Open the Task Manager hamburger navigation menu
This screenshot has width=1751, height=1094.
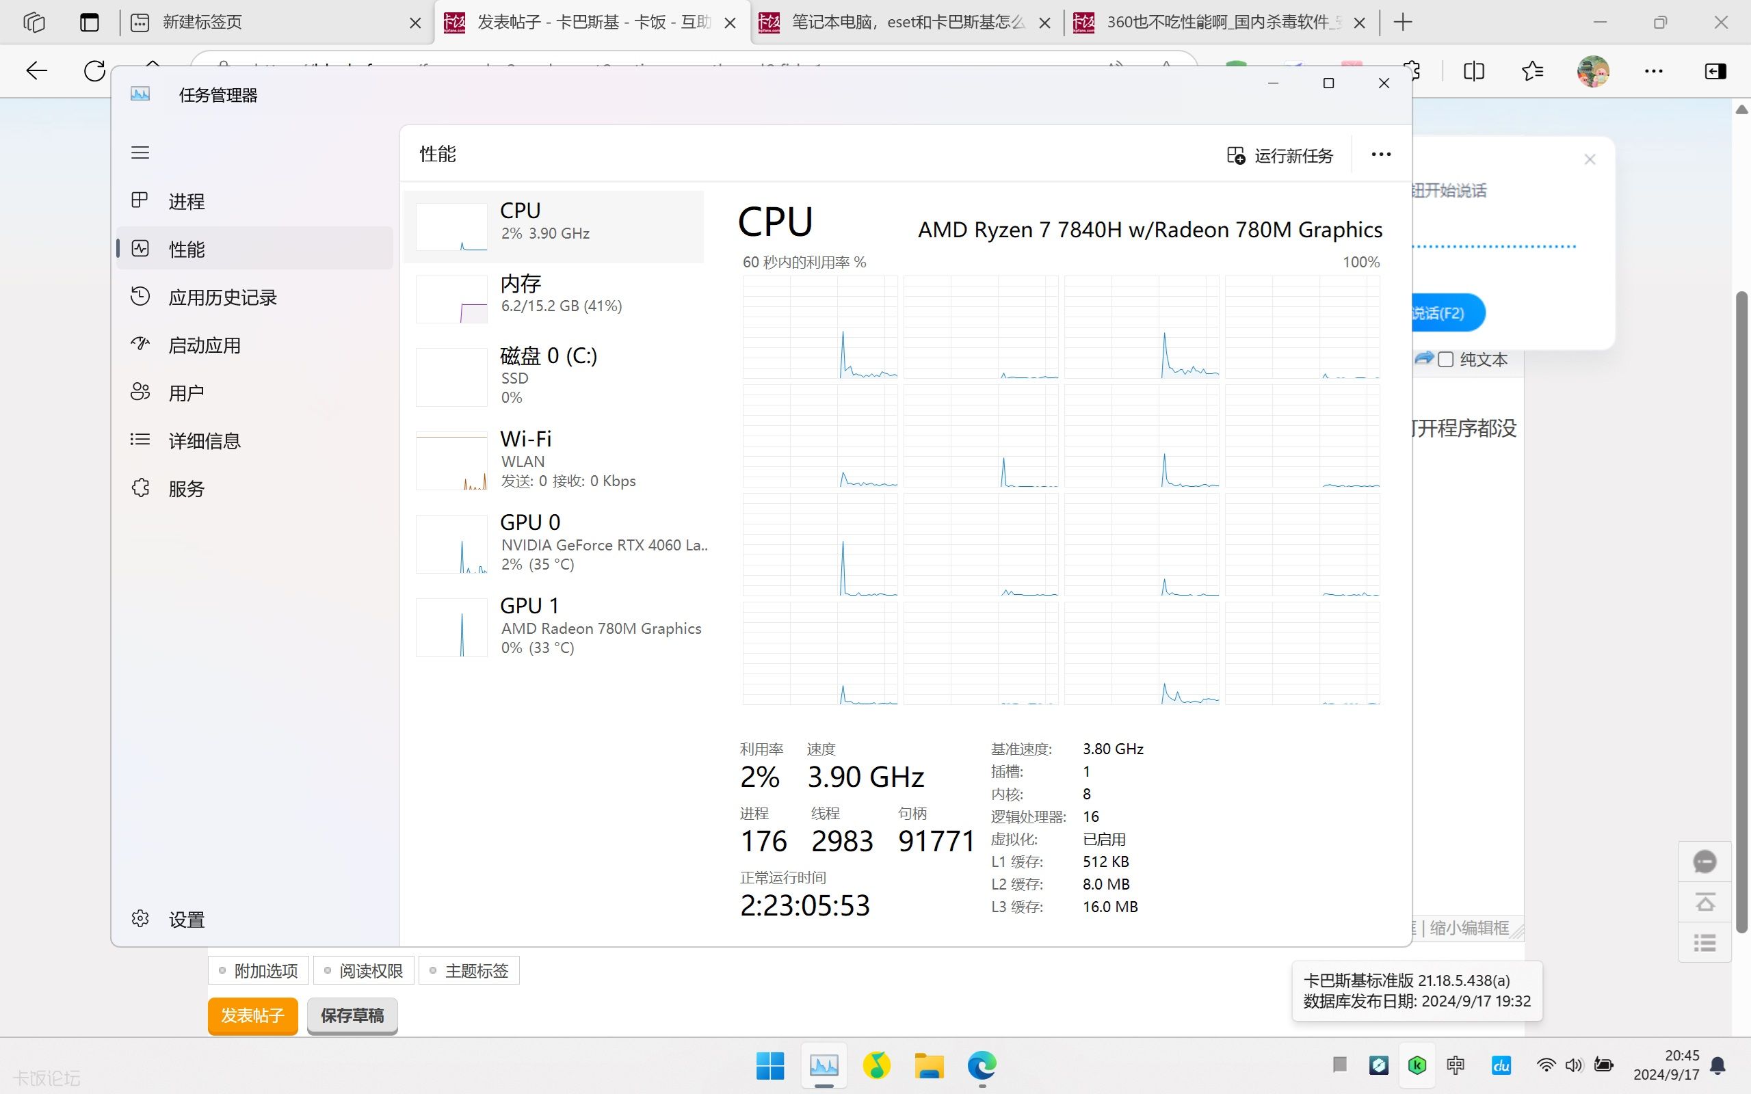click(140, 152)
